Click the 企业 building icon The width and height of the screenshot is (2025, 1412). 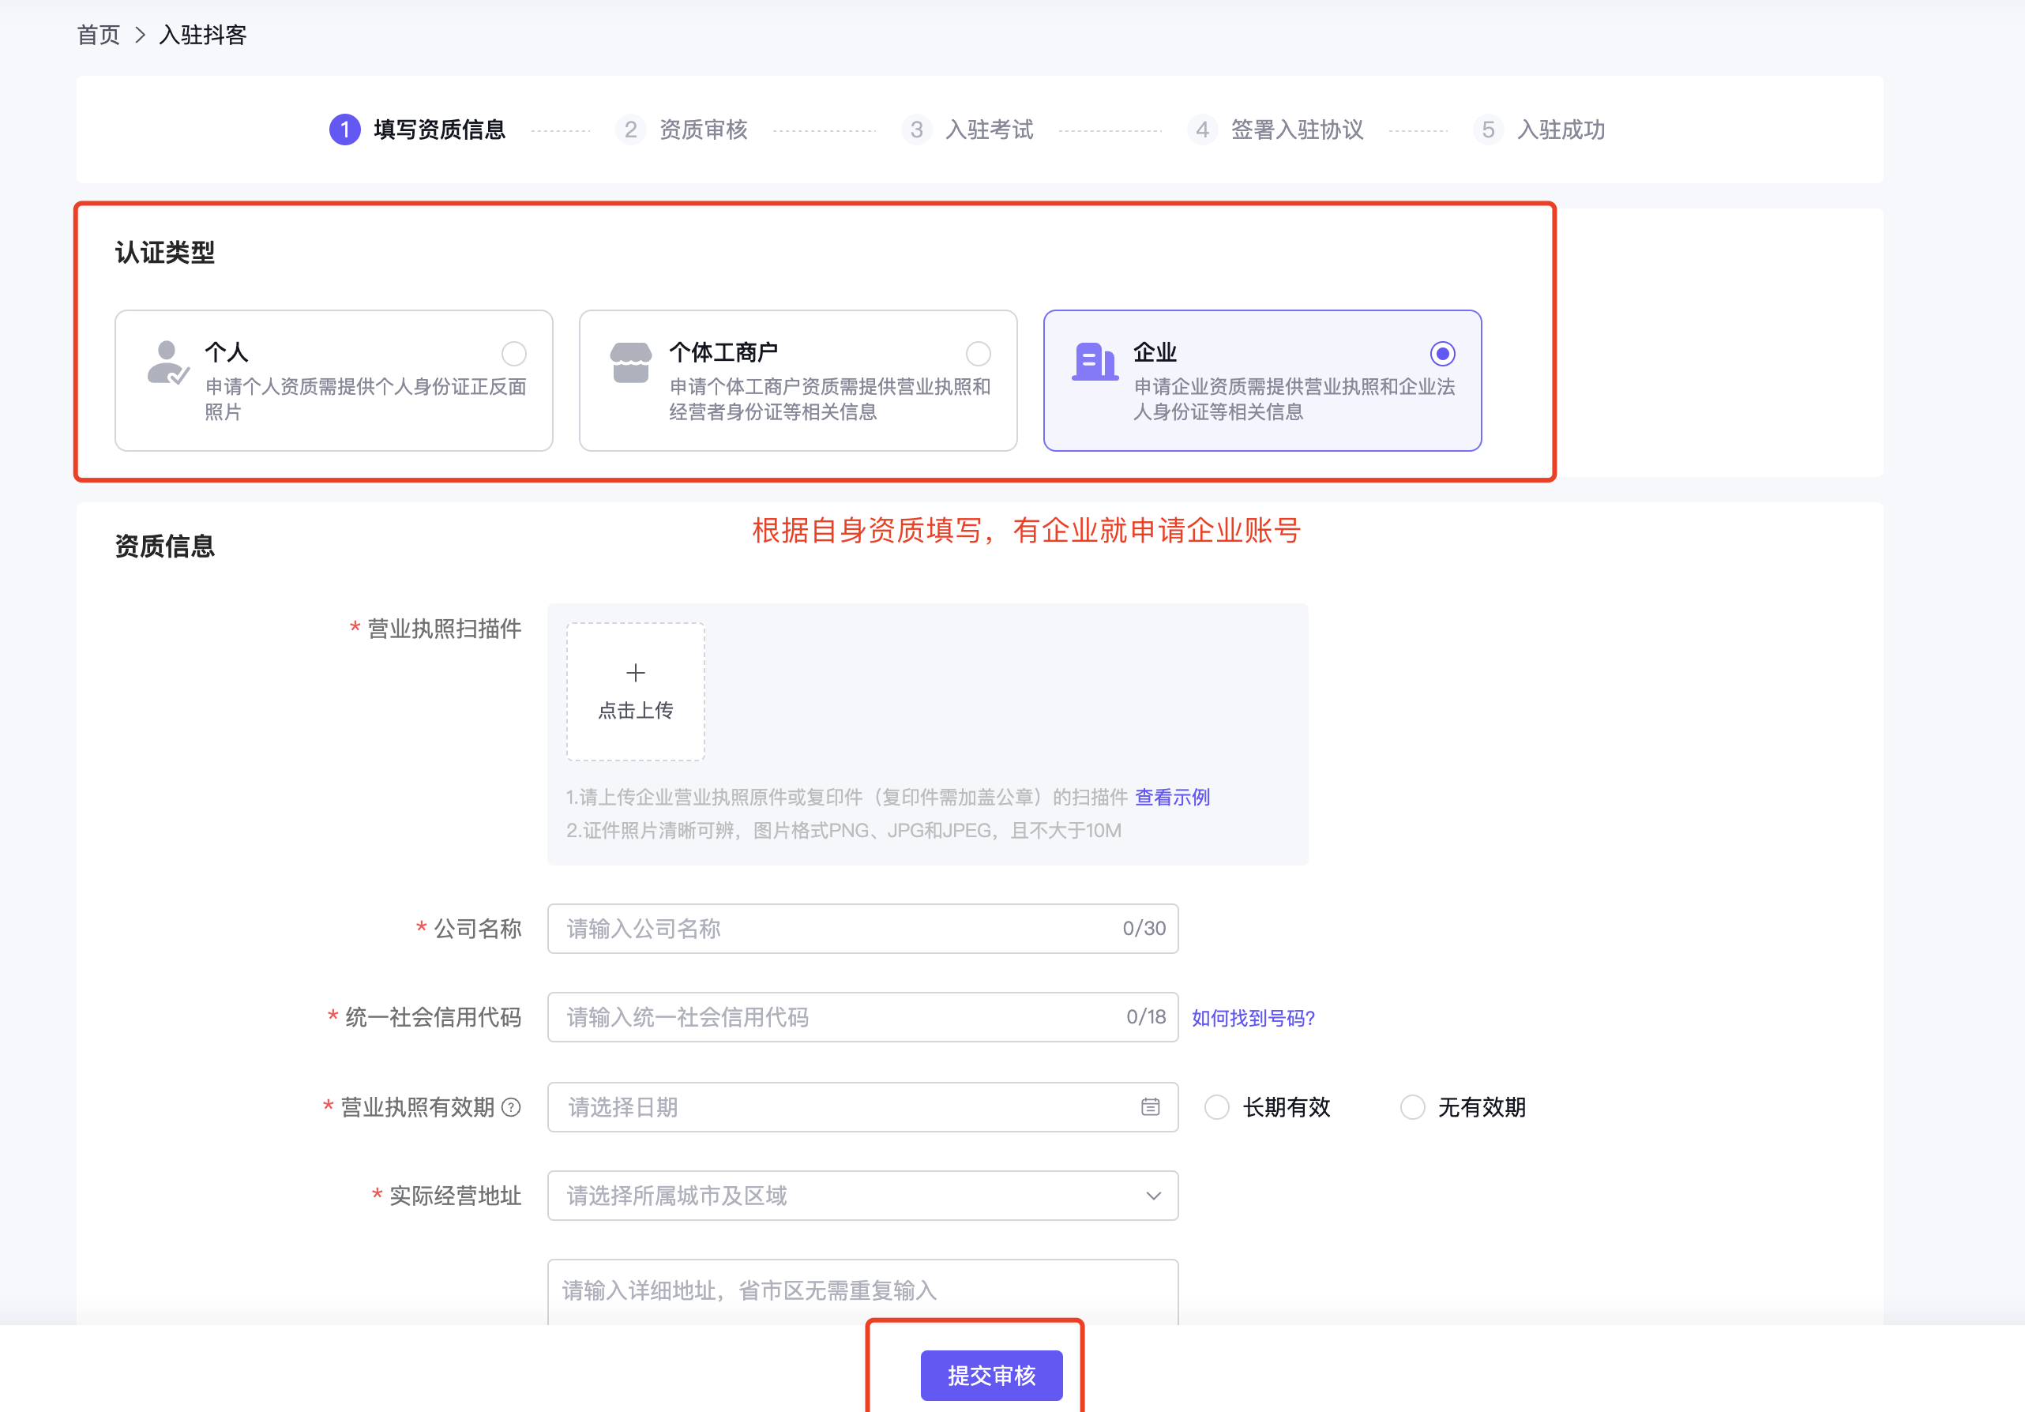pyautogui.click(x=1095, y=362)
